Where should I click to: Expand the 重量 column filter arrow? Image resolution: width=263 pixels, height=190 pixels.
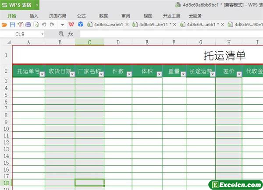point(183,74)
